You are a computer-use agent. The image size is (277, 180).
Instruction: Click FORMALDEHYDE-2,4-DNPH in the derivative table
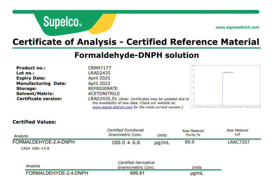(57, 173)
